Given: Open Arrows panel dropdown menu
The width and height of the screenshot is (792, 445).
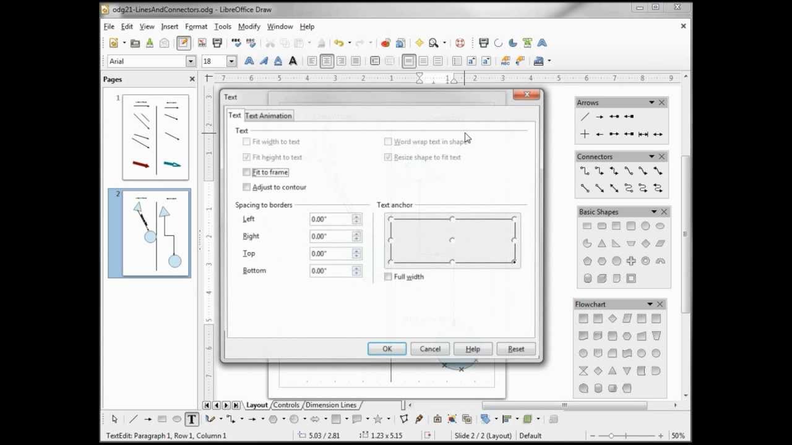Looking at the screenshot, I should tap(652, 103).
